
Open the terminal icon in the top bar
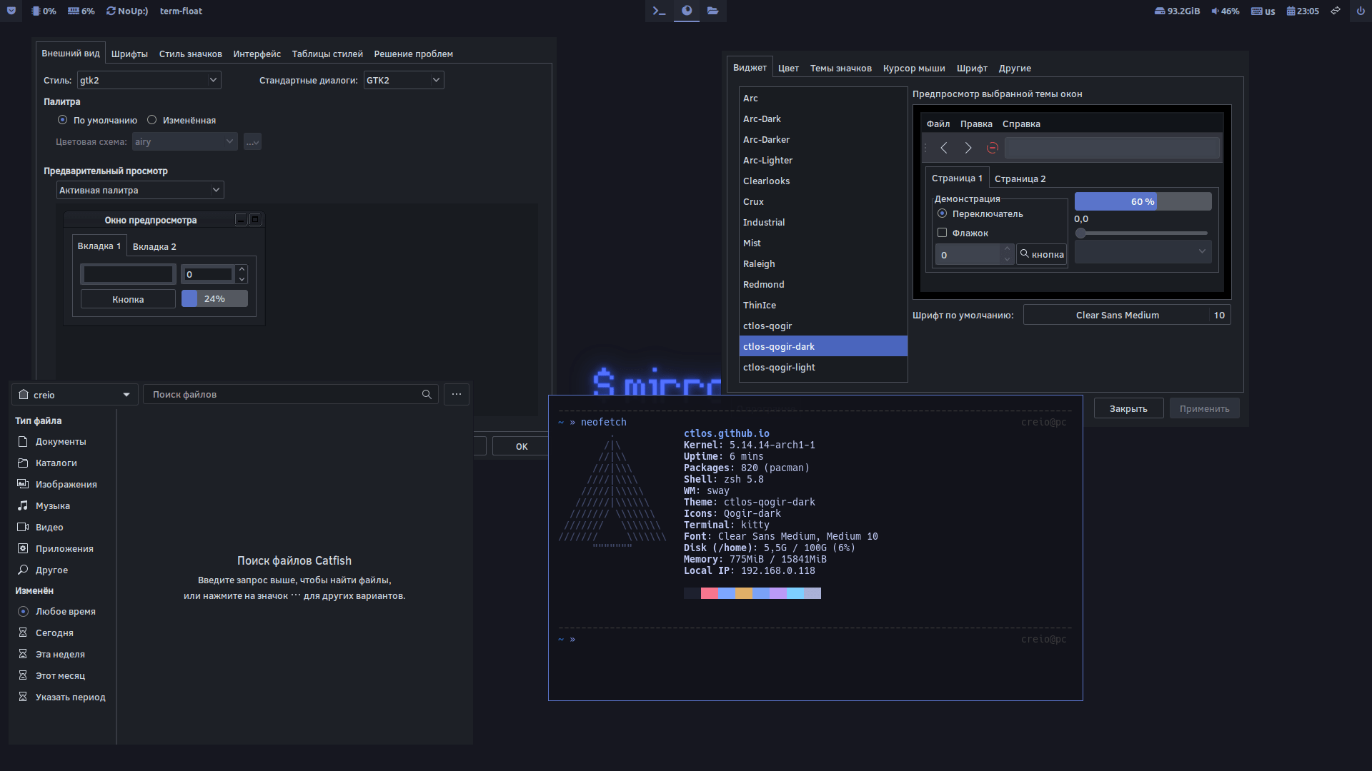click(658, 11)
